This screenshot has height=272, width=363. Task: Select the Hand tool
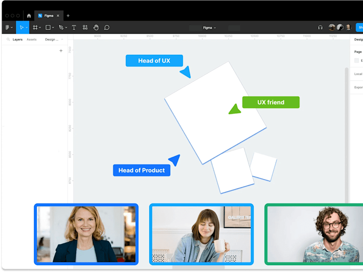coord(96,28)
